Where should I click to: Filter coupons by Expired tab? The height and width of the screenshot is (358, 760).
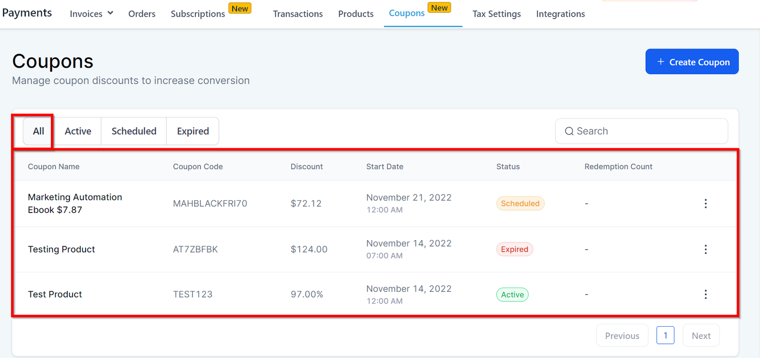pos(193,131)
